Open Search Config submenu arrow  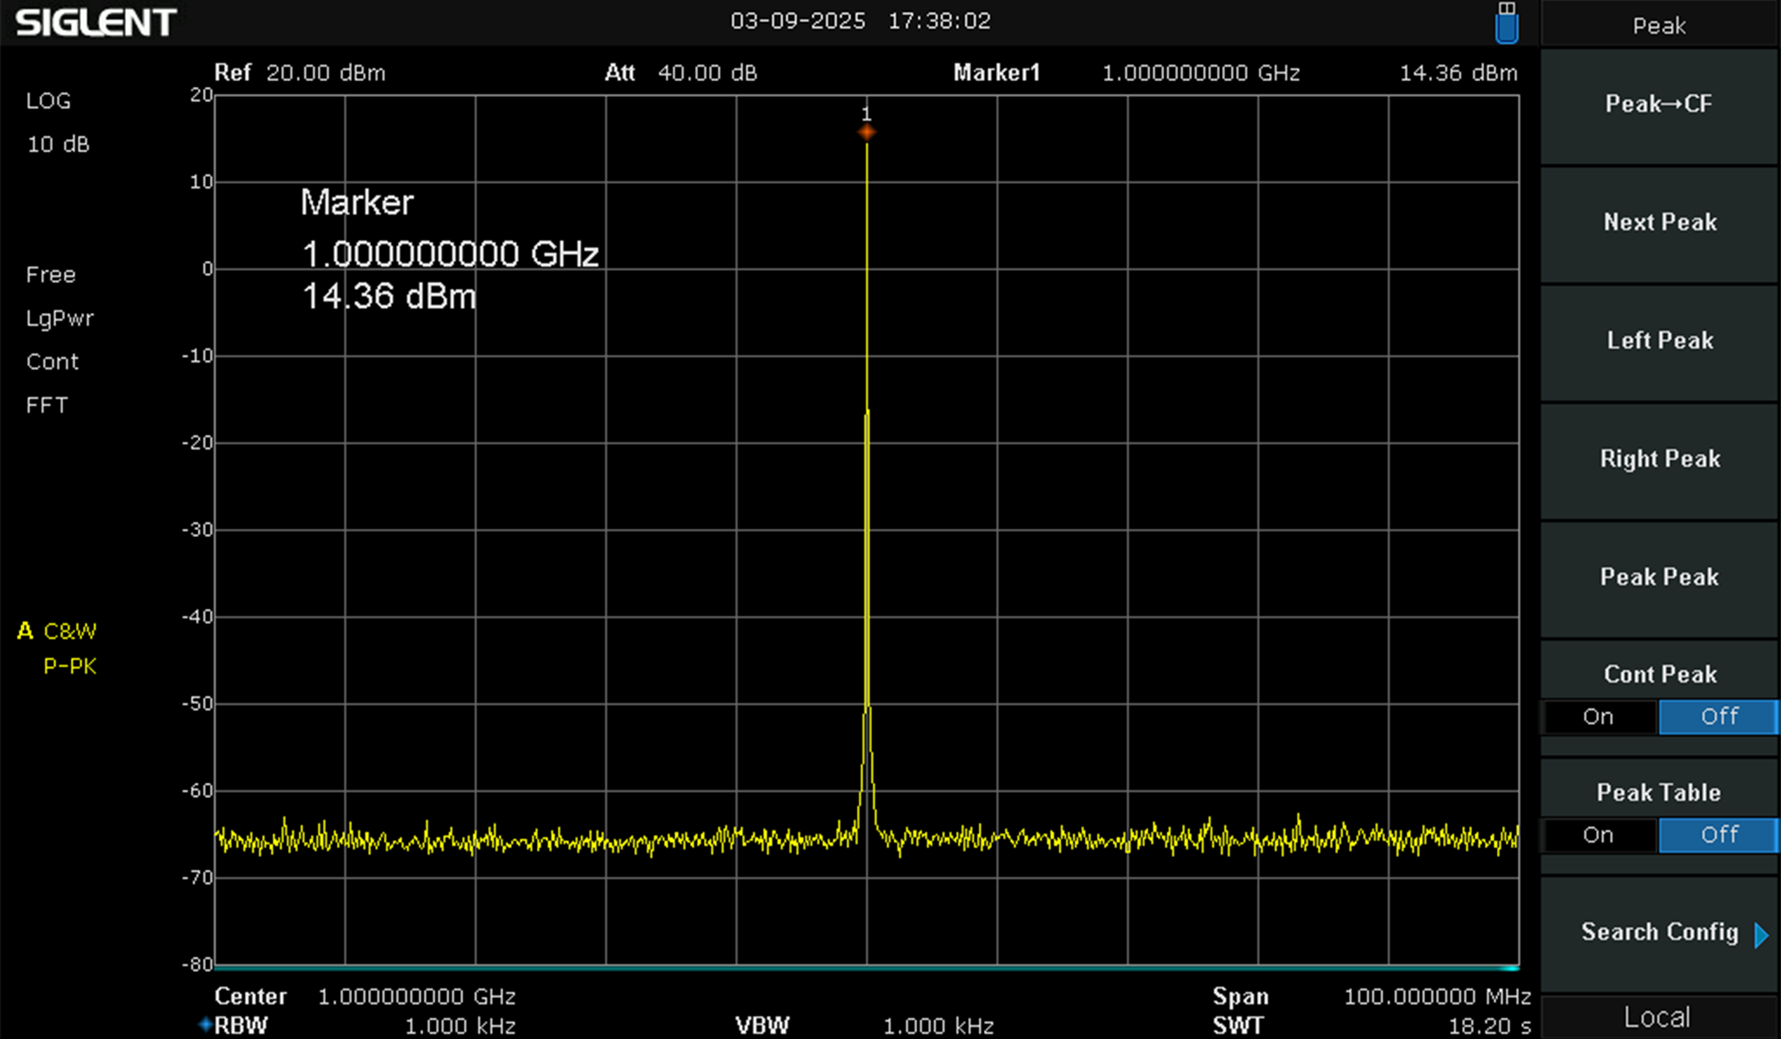[1760, 935]
